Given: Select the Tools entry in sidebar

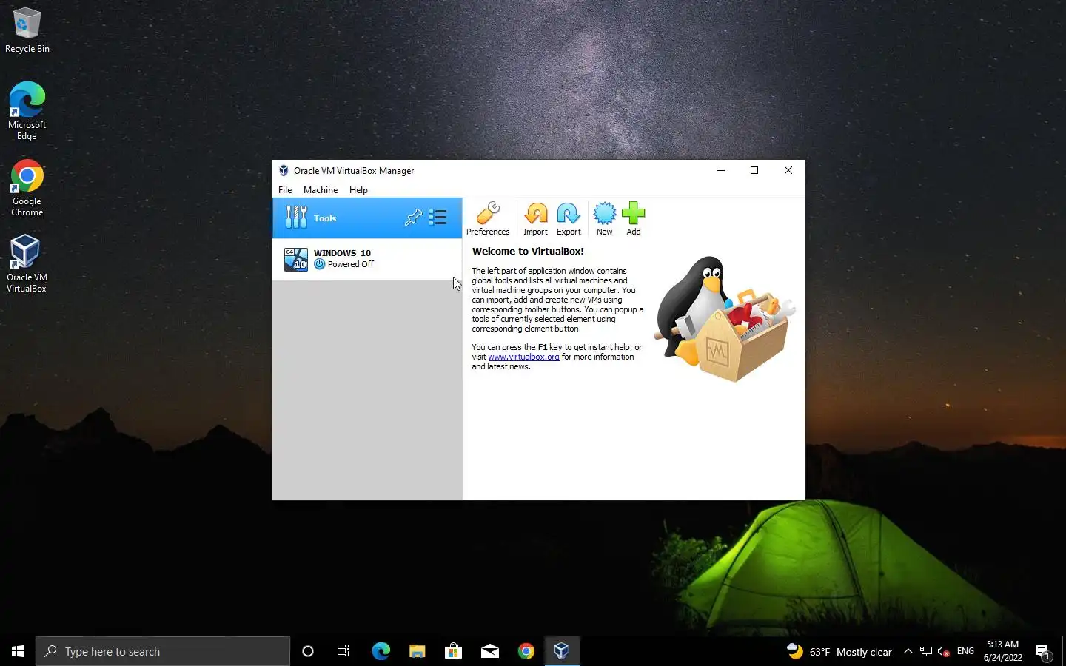Looking at the screenshot, I should [x=367, y=218].
